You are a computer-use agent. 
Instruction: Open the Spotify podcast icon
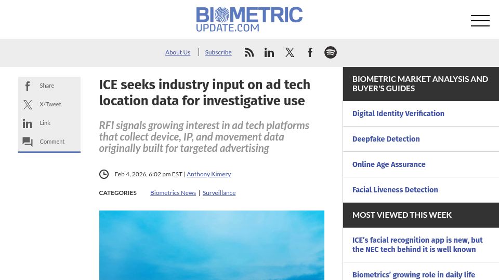[x=331, y=52]
